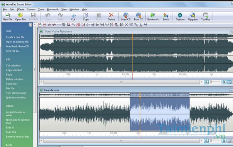The width and height of the screenshot is (233, 147).
Task: Click 'Trim start and end' link
Action: click(16, 93)
